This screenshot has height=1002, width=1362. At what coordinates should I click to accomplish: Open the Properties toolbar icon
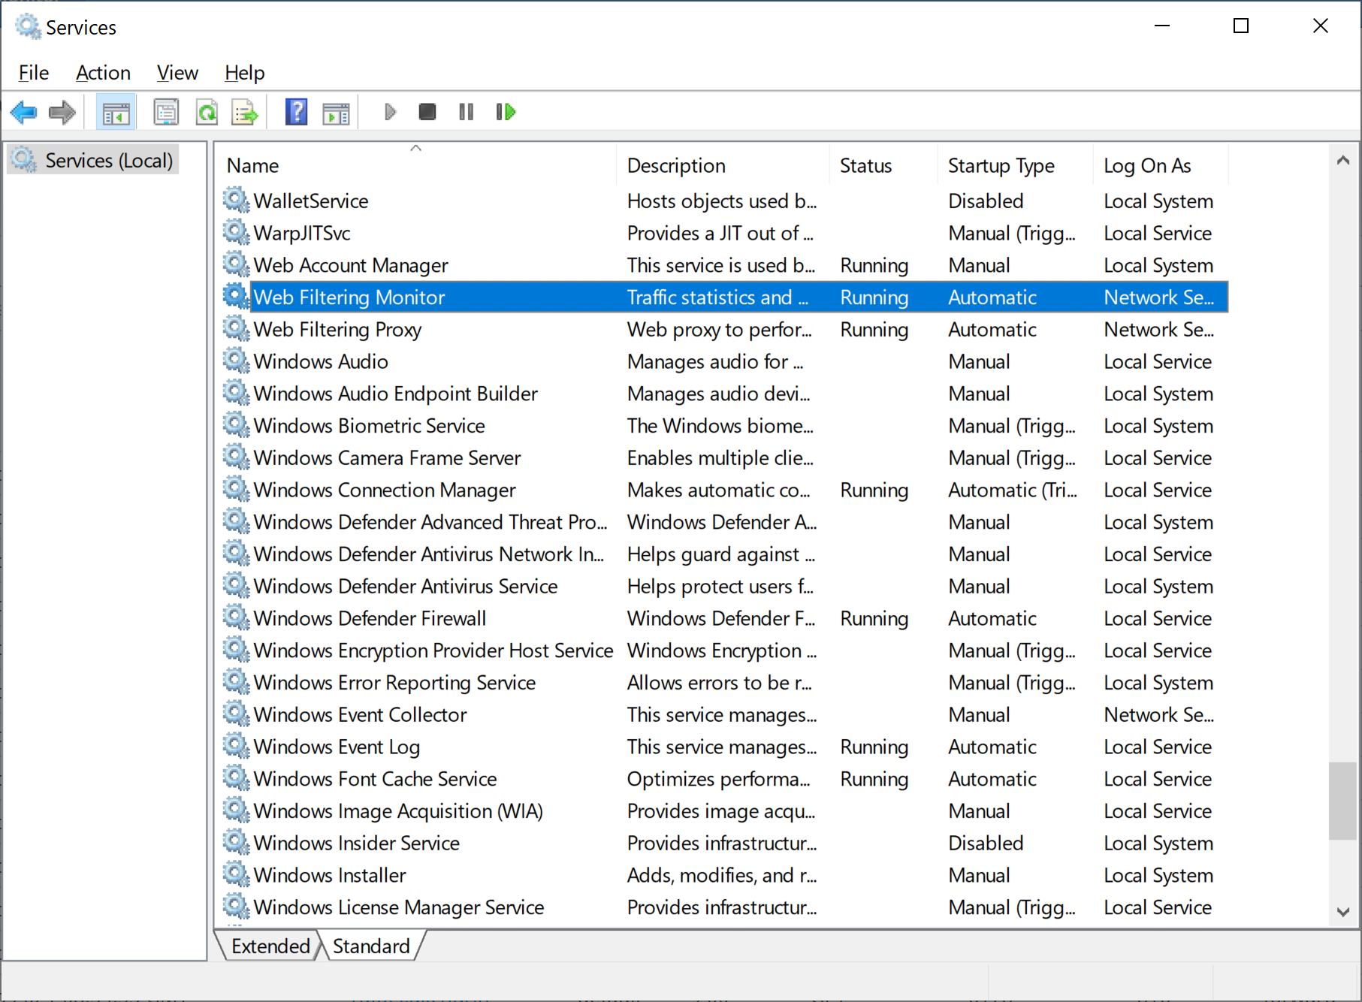[166, 113]
